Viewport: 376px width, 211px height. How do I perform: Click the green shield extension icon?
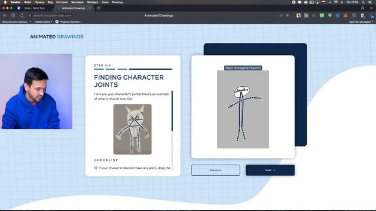330,16
